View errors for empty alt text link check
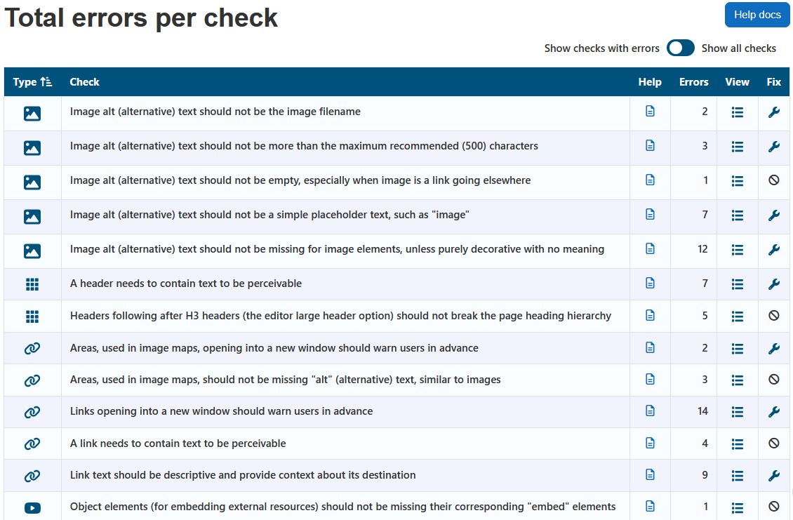 (x=738, y=181)
